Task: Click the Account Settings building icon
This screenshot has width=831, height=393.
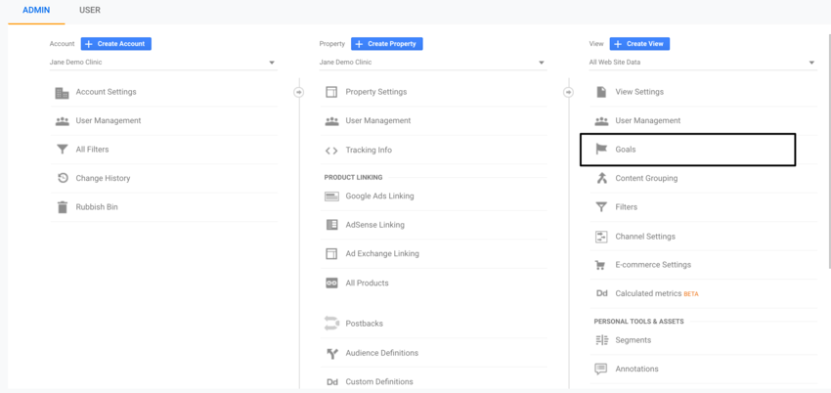Action: tap(63, 92)
